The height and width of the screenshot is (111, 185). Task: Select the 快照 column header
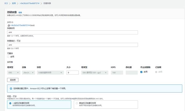(39, 67)
